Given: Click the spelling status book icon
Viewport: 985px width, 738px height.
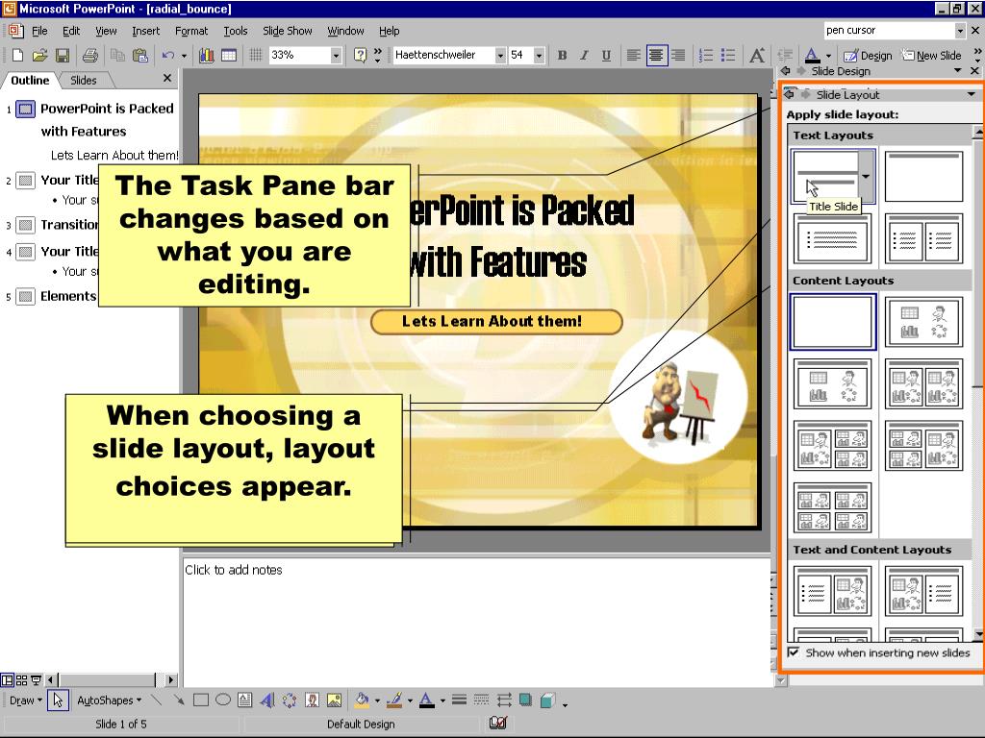Looking at the screenshot, I should (x=498, y=724).
